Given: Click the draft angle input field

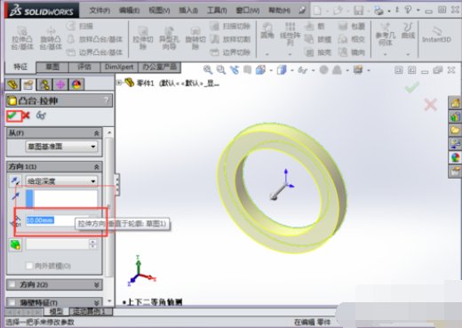Looking at the screenshot, I should tap(58, 244).
